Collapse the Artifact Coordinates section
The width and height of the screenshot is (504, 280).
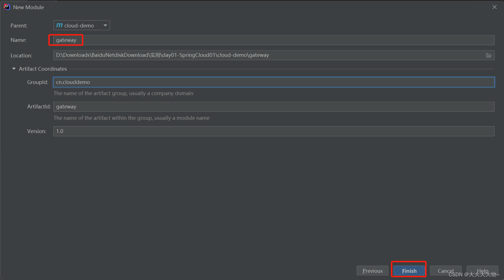[x=14, y=69]
